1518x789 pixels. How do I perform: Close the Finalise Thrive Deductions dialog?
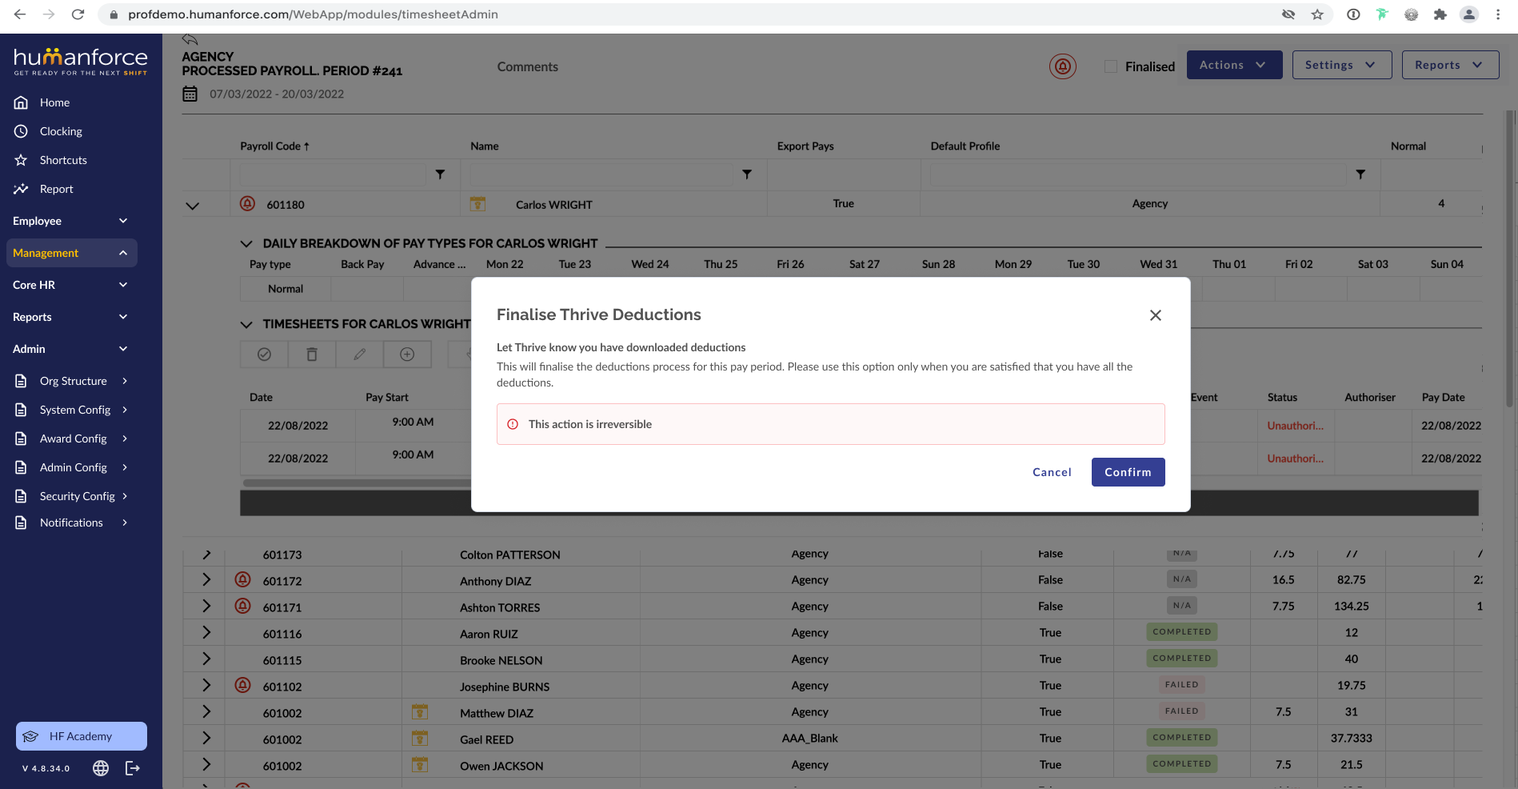(1156, 315)
